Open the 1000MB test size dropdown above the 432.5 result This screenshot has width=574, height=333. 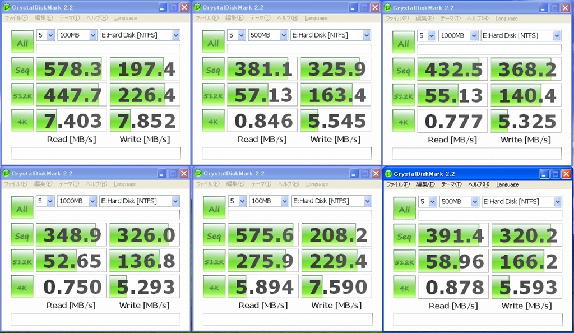pyautogui.click(x=458, y=35)
